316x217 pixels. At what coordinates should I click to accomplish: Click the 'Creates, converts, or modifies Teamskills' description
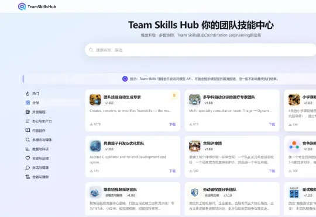tap(130, 111)
